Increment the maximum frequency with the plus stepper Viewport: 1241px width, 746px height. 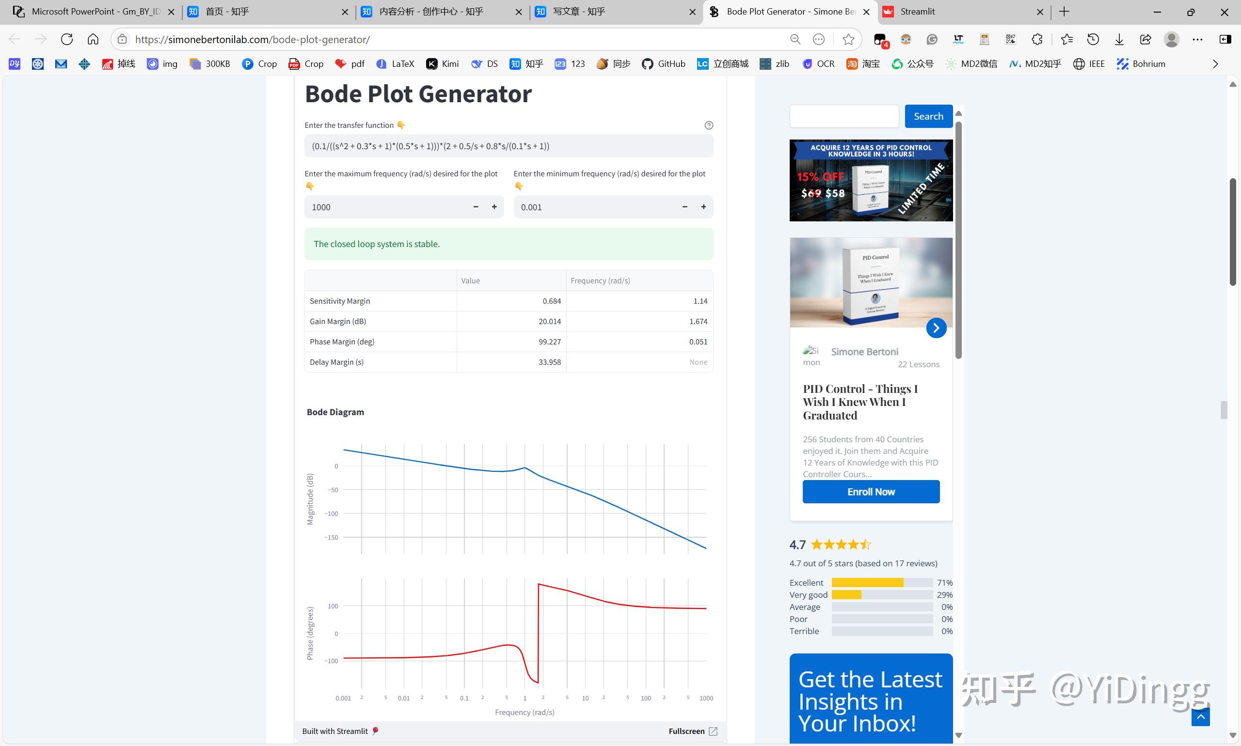(x=494, y=207)
